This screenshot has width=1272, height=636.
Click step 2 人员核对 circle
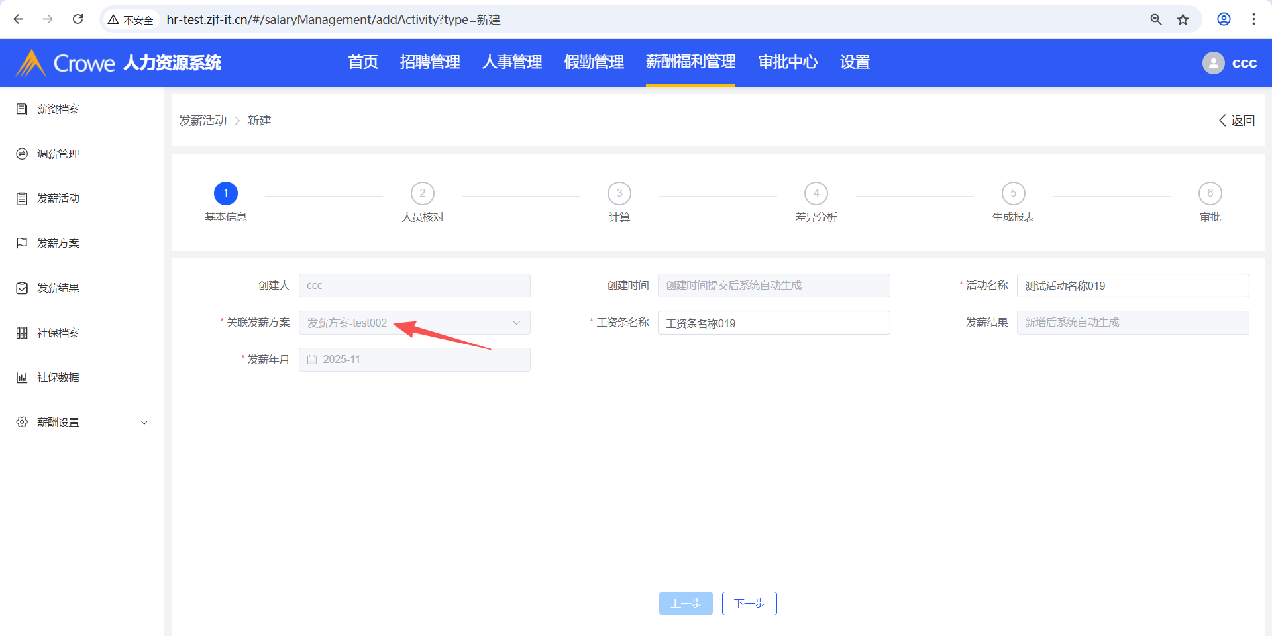[423, 193]
